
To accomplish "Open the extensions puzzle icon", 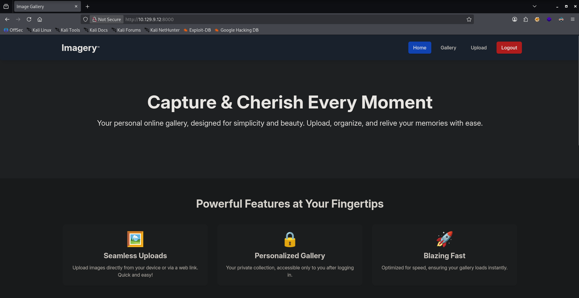I will click(x=526, y=19).
